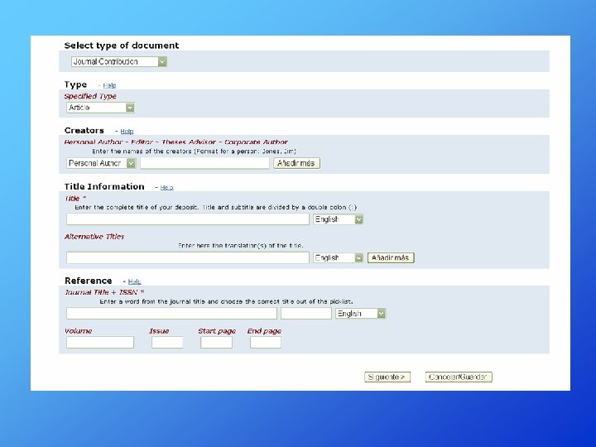Focus the Issue input field
Viewport: 596px width, 447px height.
click(x=167, y=342)
